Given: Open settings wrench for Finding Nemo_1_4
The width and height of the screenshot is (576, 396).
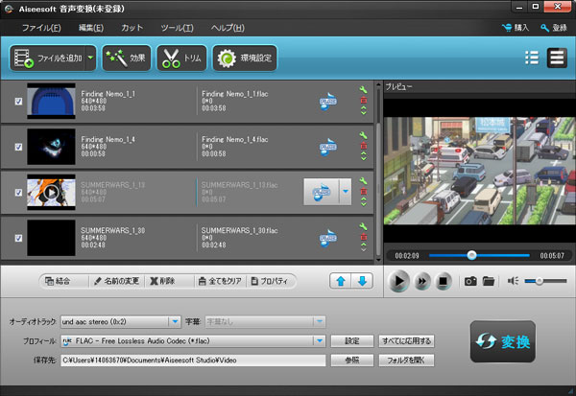Looking at the screenshot, I should click(x=363, y=135).
